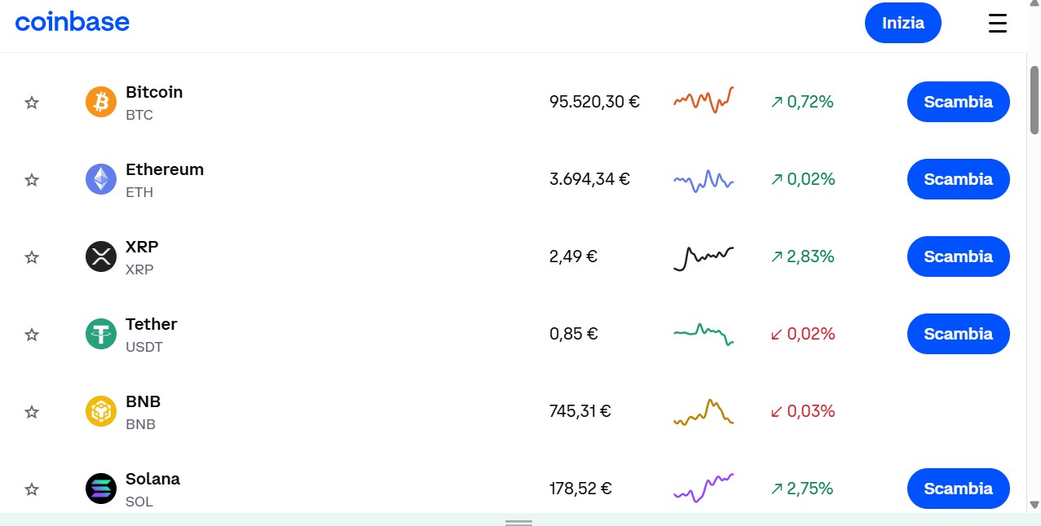Select the Tether USDT icon
The height and width of the screenshot is (526, 1041).
click(99, 333)
